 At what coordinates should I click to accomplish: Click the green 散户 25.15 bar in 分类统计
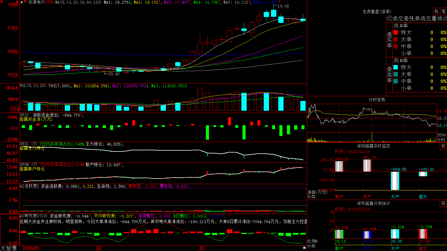[339, 234]
